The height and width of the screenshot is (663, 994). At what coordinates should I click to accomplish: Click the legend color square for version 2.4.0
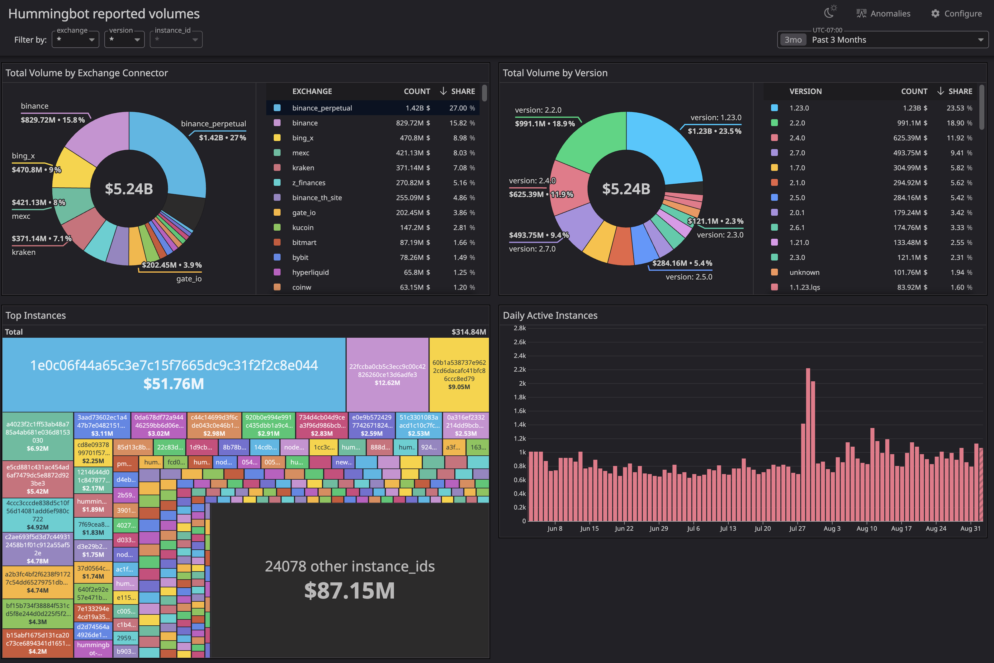(x=775, y=138)
